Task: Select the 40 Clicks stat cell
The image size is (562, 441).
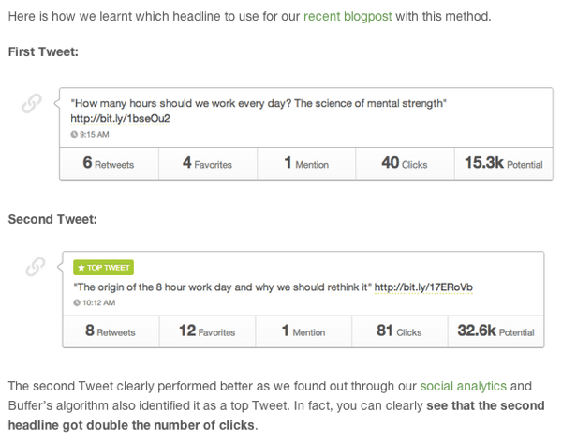Action: tap(405, 163)
